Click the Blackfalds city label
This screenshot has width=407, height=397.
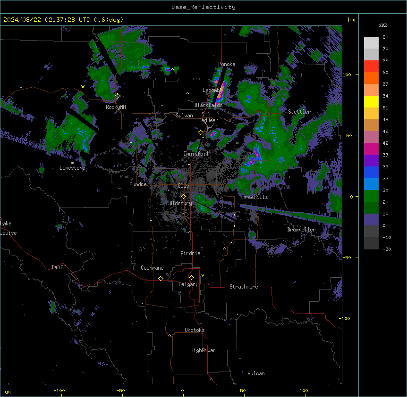click(208, 105)
